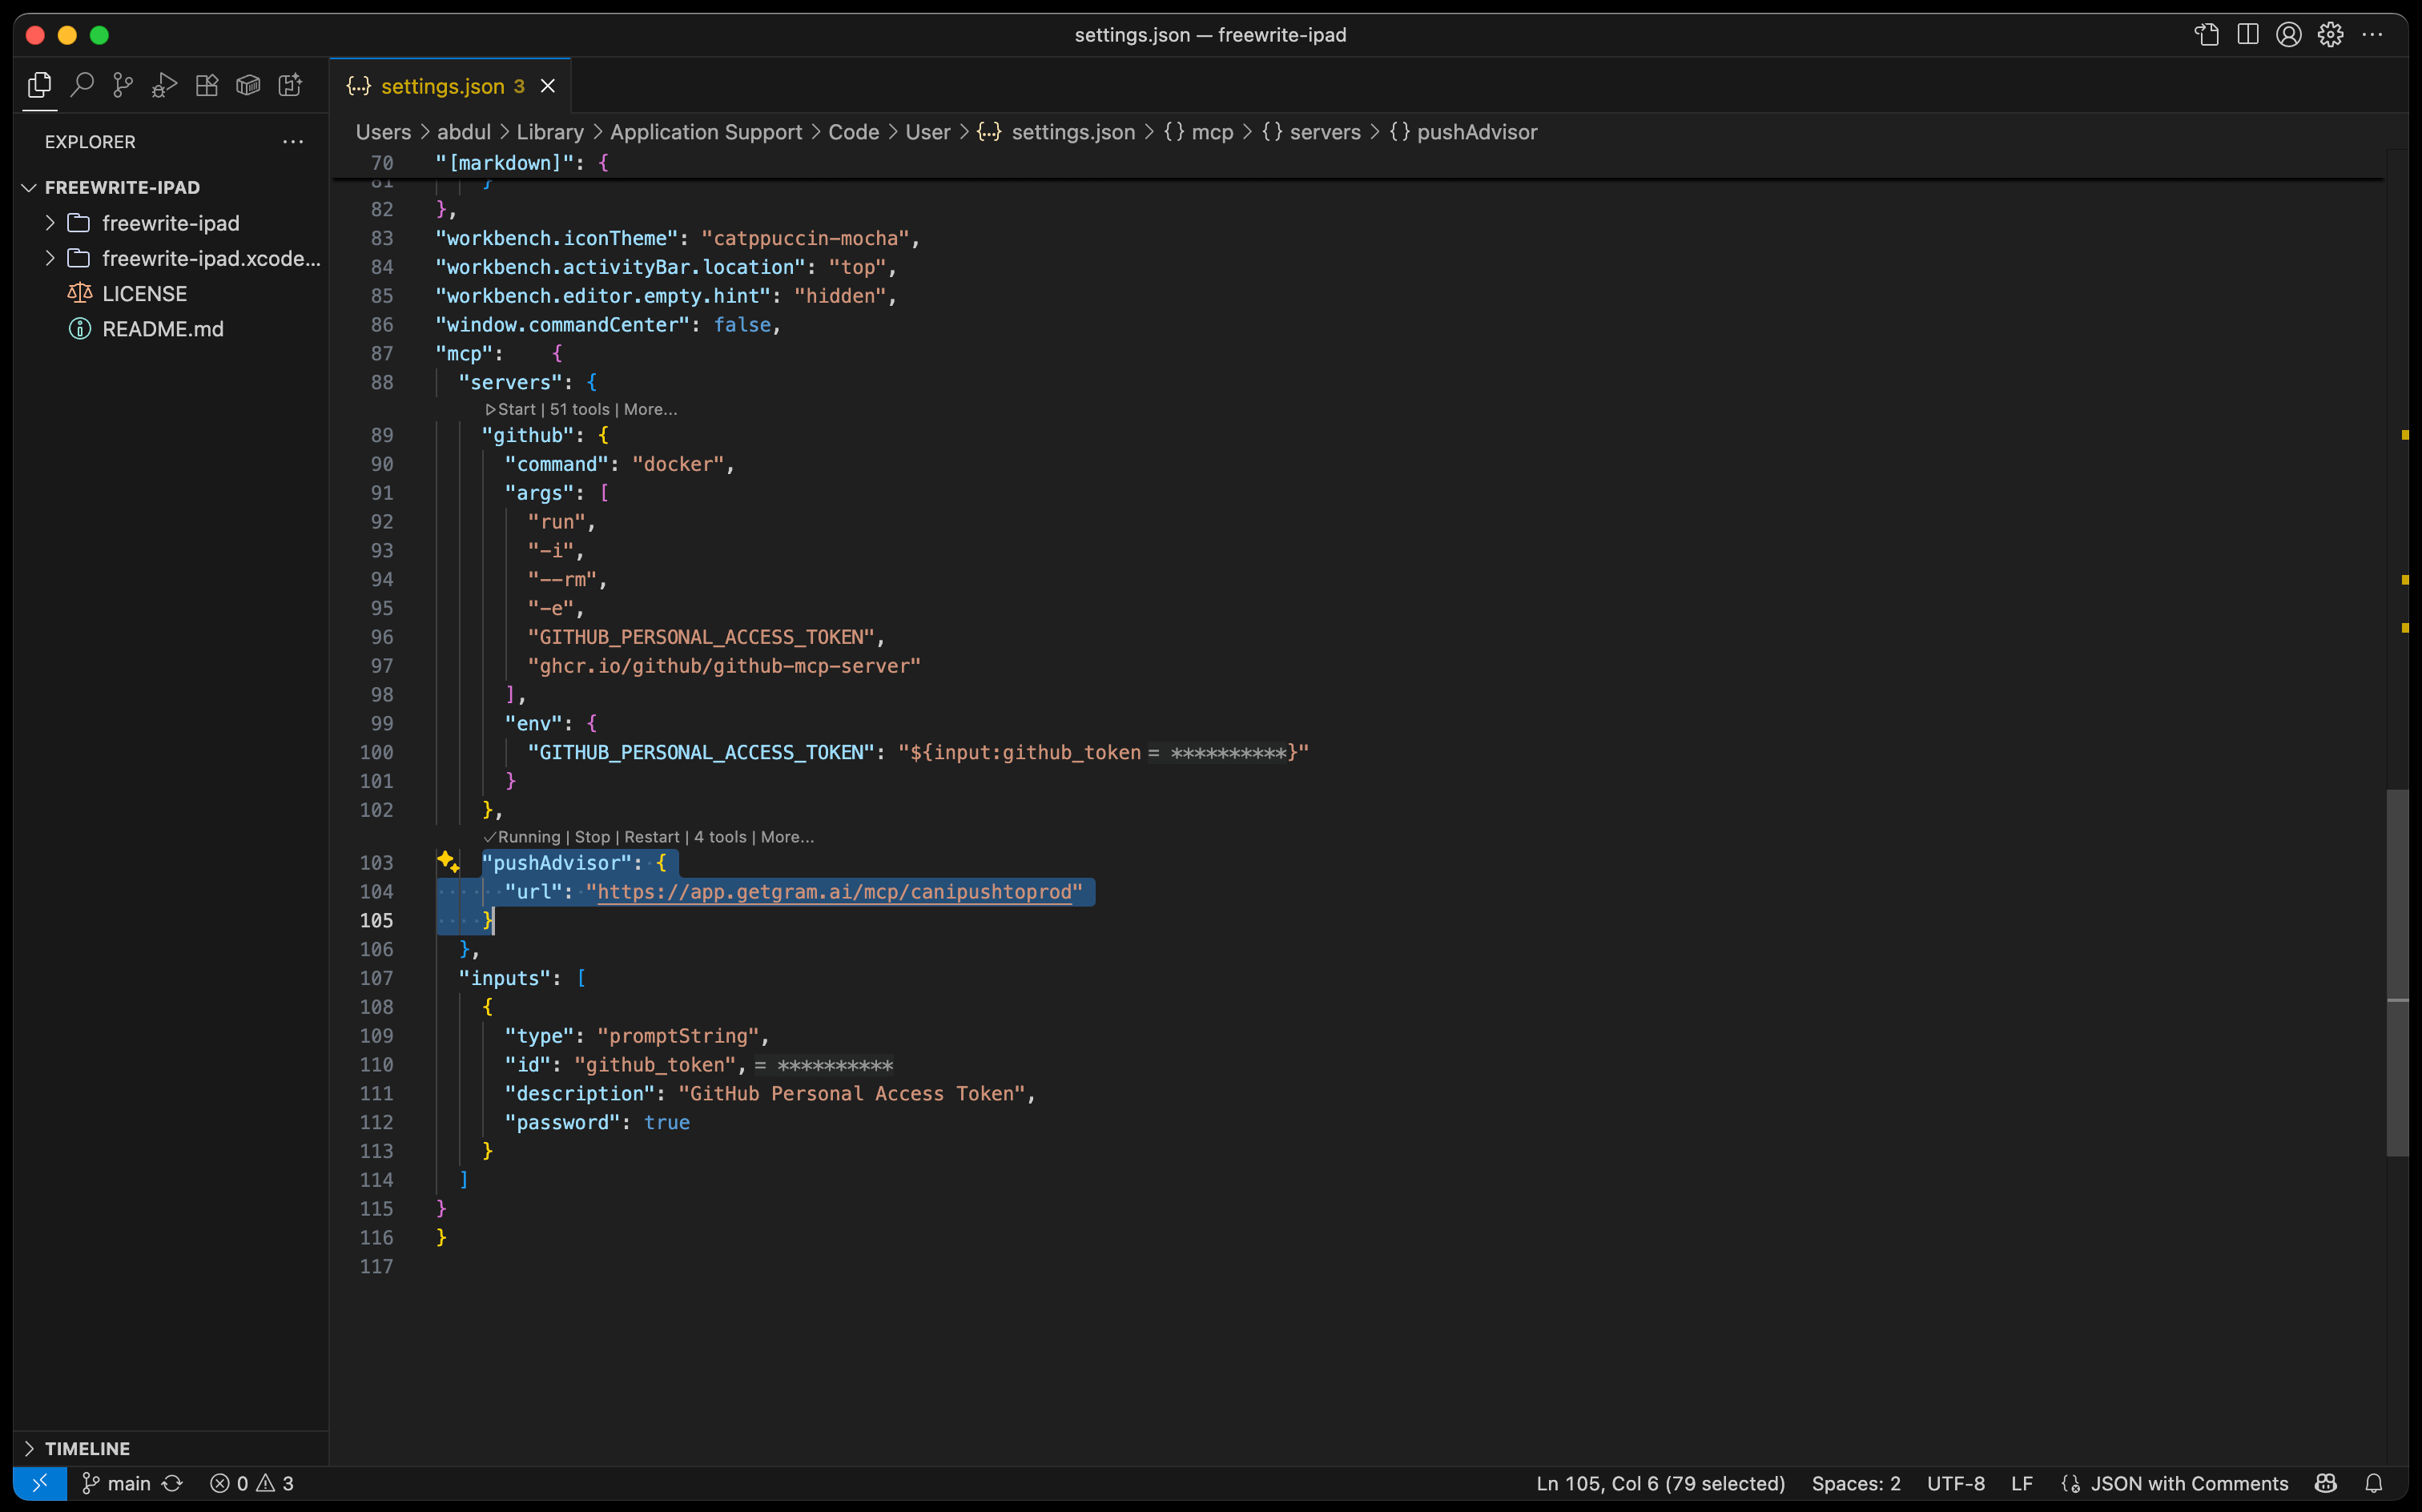
Task: Click the title bar more actions ellipsis
Action: [2372, 35]
